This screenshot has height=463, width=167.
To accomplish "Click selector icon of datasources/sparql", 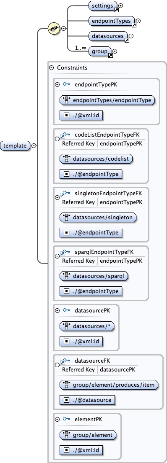I will click(66, 276).
